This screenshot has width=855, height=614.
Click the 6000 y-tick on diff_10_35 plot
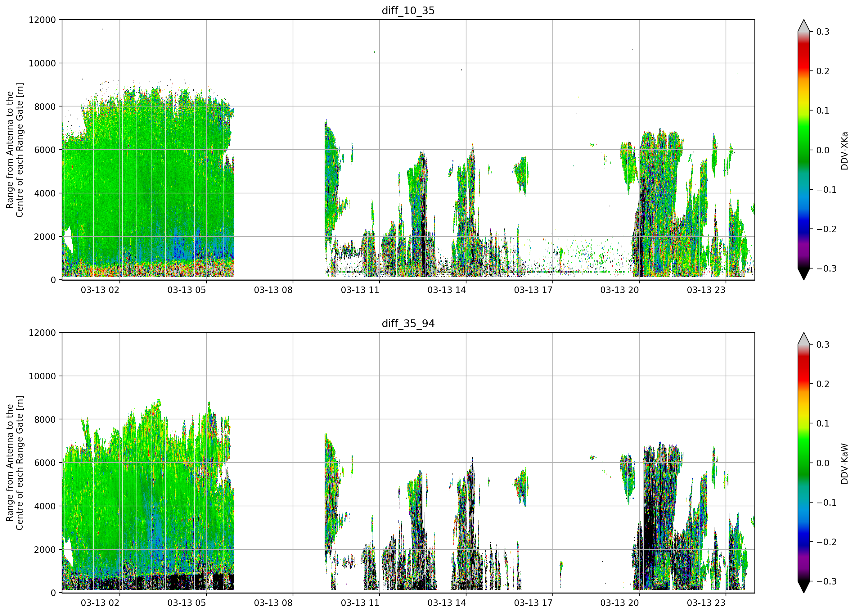45,150
